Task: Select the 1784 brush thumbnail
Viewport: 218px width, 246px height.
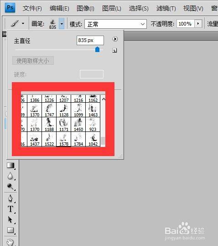Action: coord(78,139)
